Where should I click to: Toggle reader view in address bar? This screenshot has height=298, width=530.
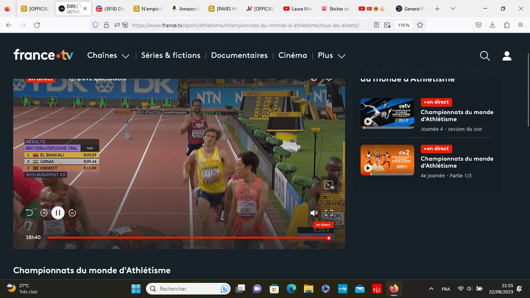[376, 25]
